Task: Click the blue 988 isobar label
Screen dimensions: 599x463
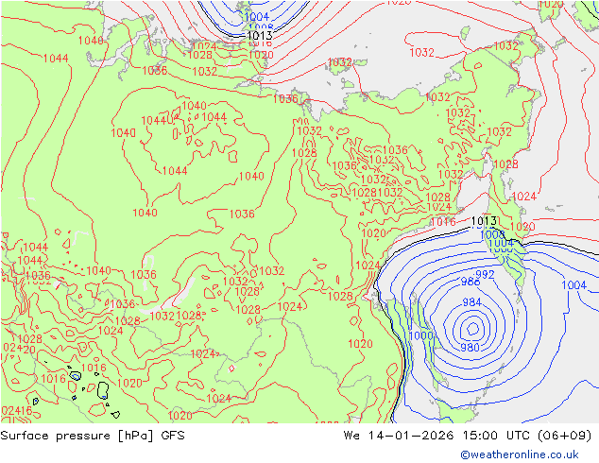Action: coord(471,282)
